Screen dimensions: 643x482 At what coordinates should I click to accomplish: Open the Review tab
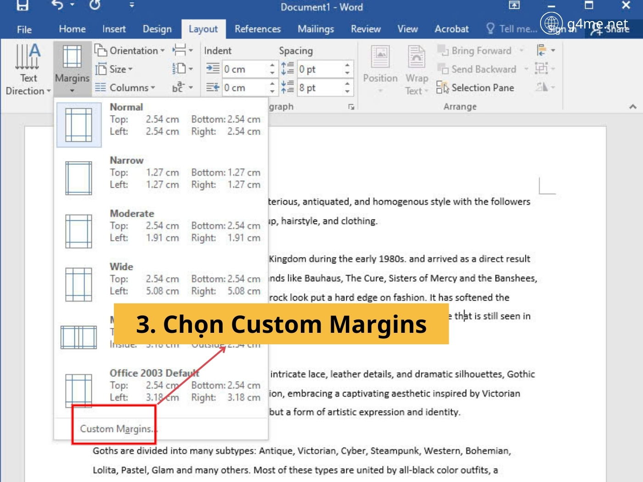pyautogui.click(x=366, y=29)
